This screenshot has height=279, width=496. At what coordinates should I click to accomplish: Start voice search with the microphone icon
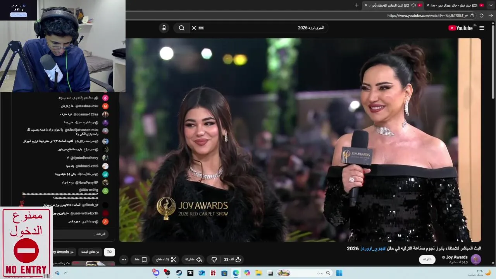(164, 28)
